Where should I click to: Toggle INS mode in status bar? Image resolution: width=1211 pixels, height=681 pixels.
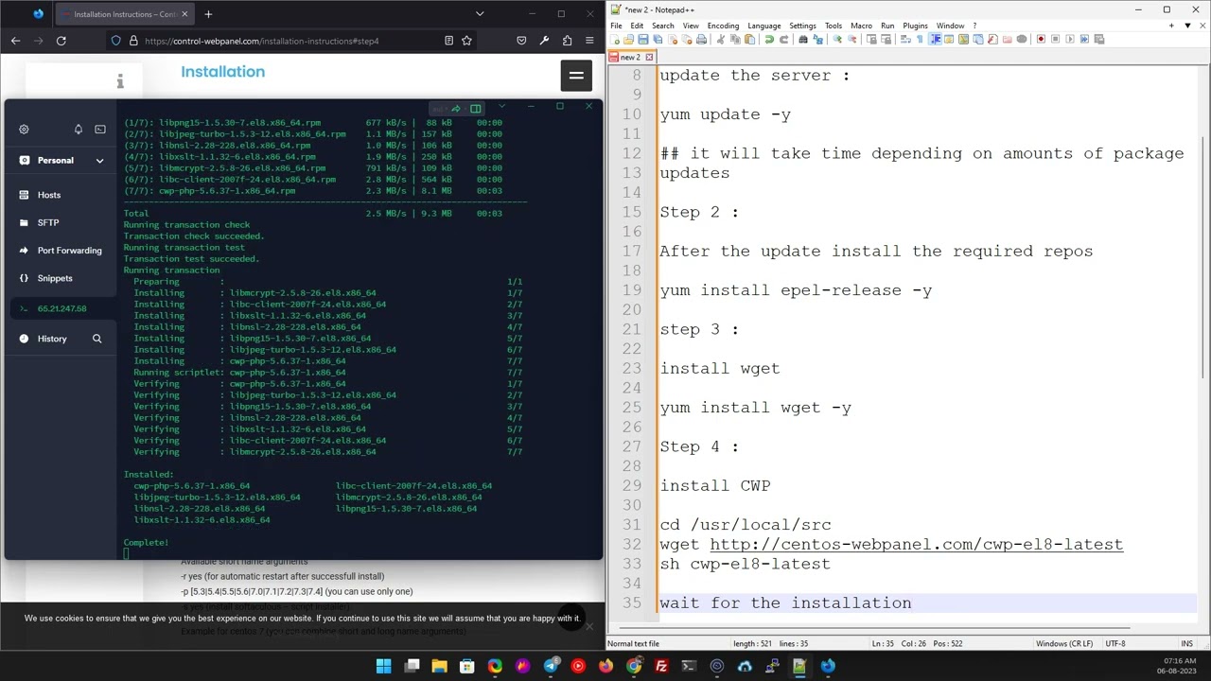pyautogui.click(x=1186, y=644)
